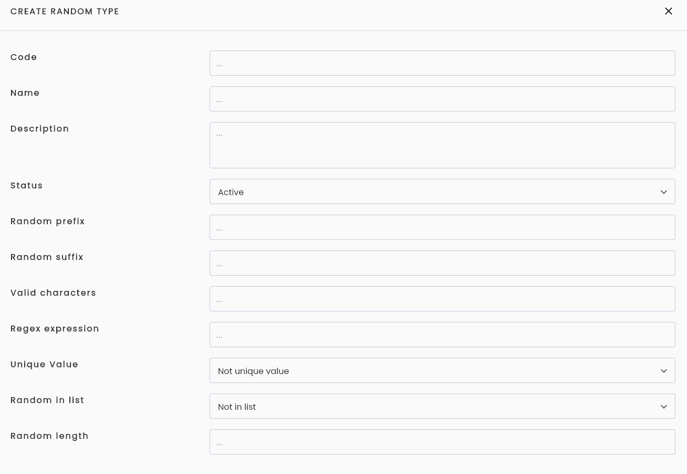Click the 'Random suffix' label
This screenshot has height=474, width=687.
tap(47, 257)
